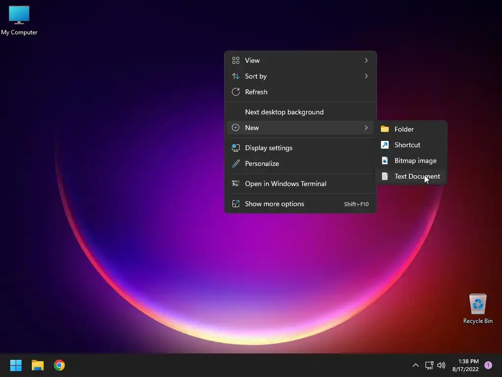The image size is (502, 377).
Task: Click the Sort by arrows icon
Action: 236,76
